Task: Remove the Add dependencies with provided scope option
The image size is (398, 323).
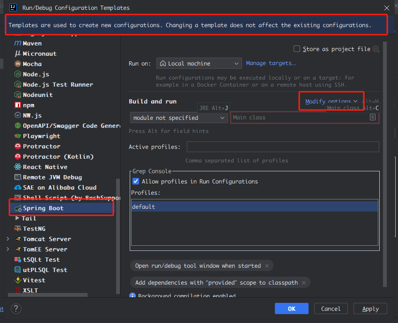Action: coord(304,283)
